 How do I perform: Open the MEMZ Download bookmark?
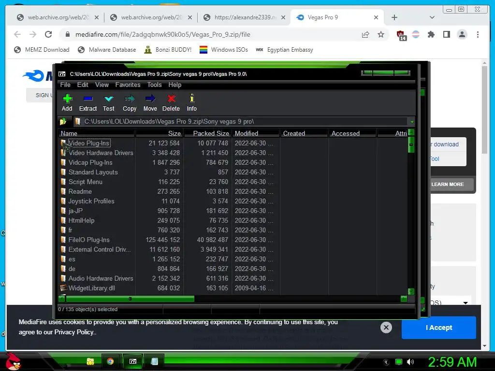pyautogui.click(x=42, y=50)
